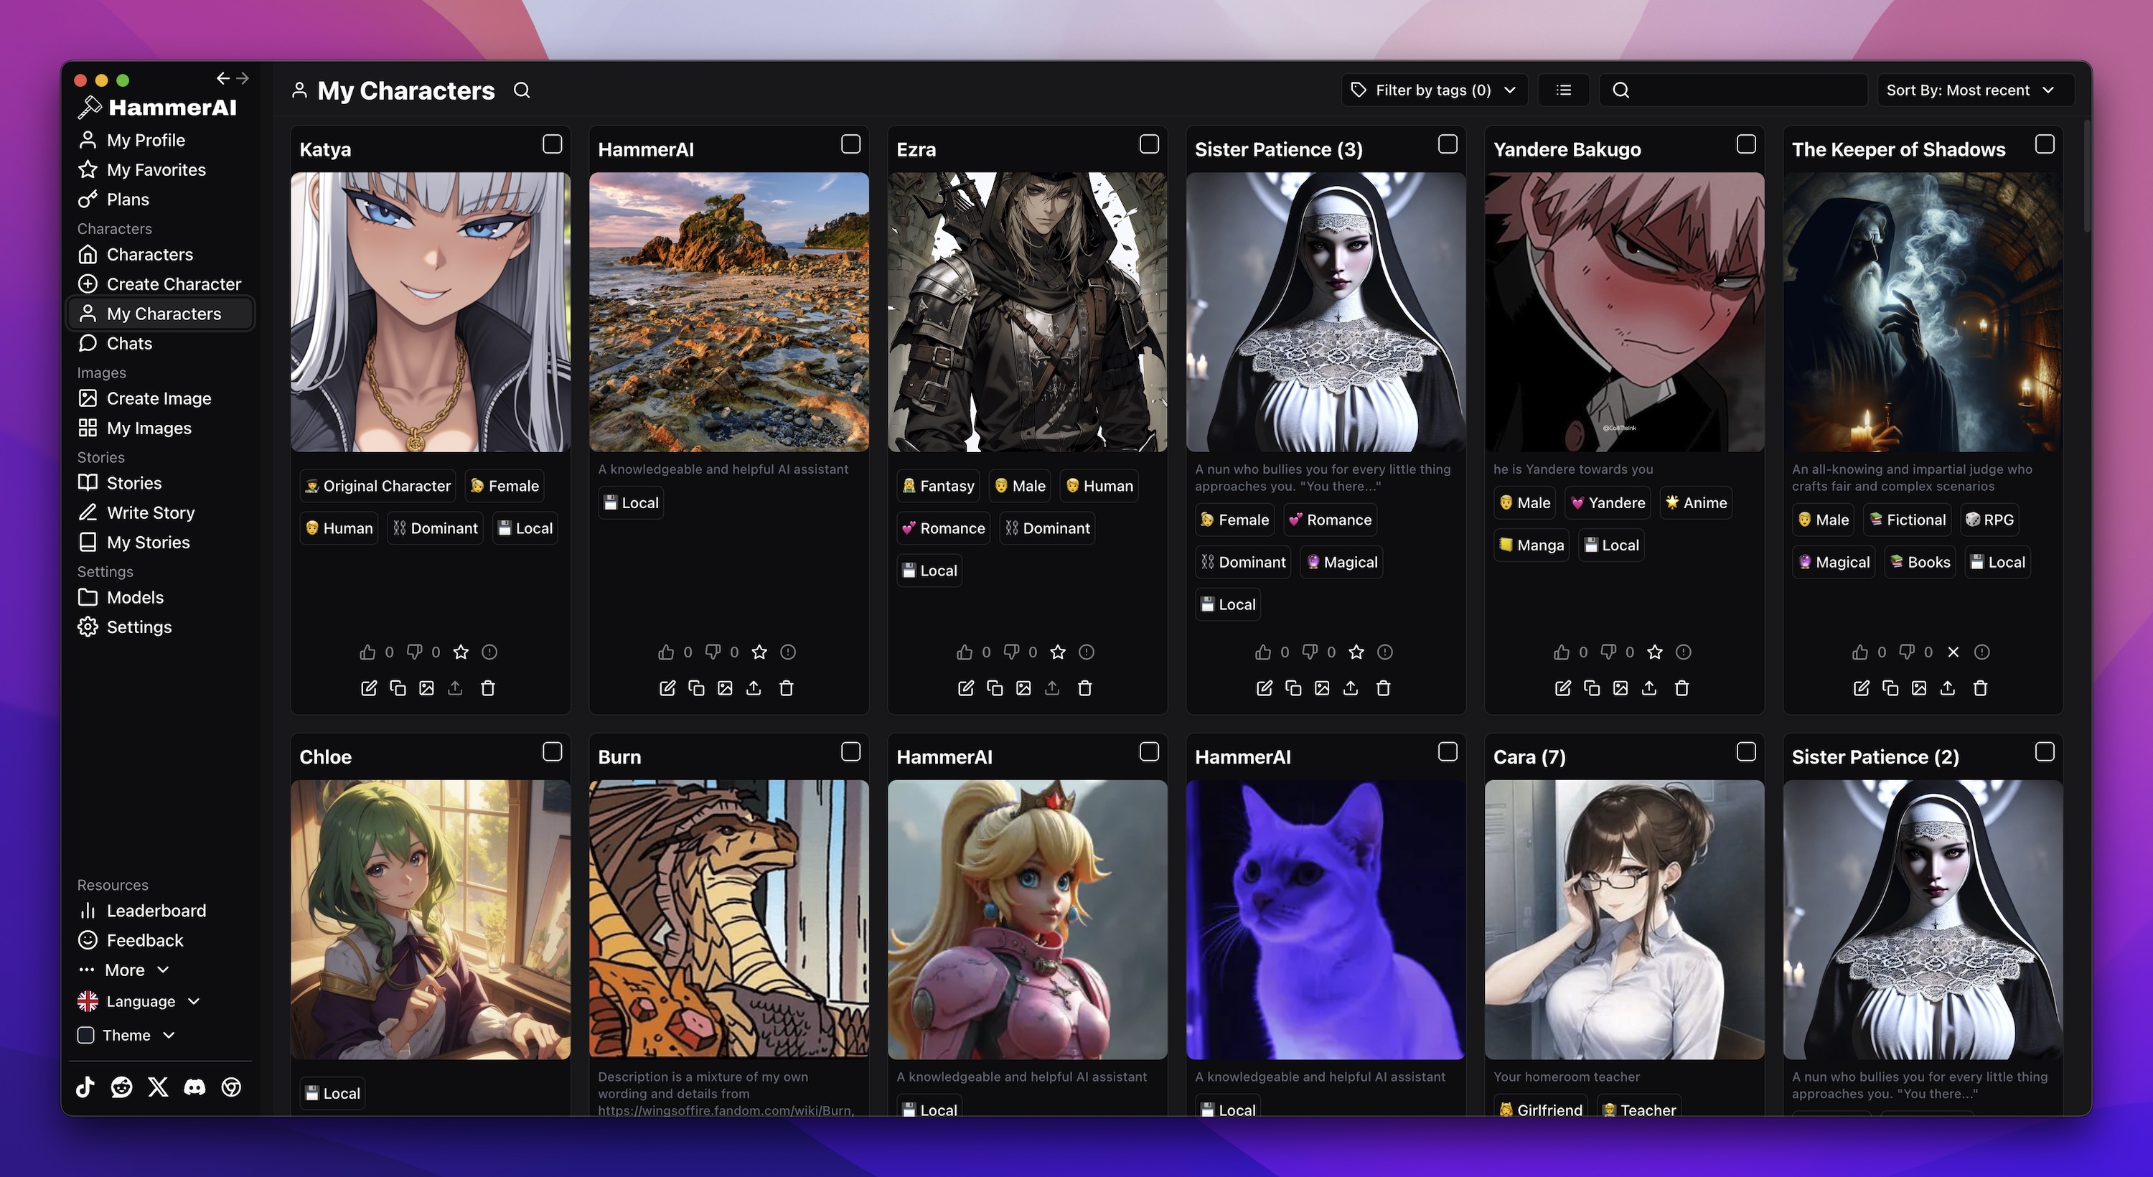Favorite Sister Patience (3) with star icon

pyautogui.click(x=1356, y=652)
